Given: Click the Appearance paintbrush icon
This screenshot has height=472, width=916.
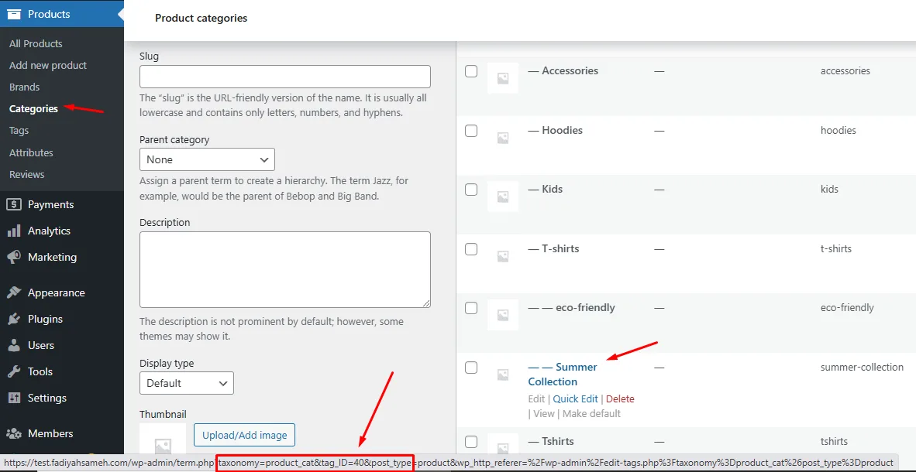Looking at the screenshot, I should click(14, 293).
